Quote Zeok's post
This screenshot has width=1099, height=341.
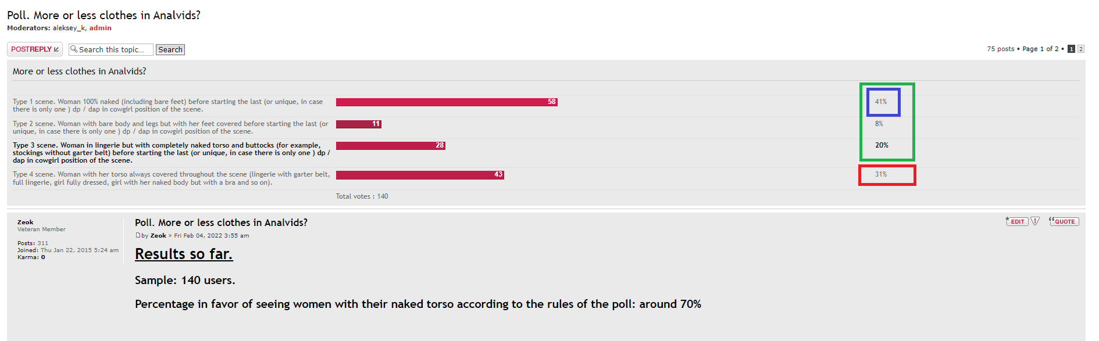coord(1064,221)
